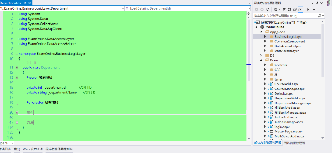The width and height of the screenshot is (332, 153).
Task: Collapse all items in Solution Explorer
Action: tap(295, 10)
